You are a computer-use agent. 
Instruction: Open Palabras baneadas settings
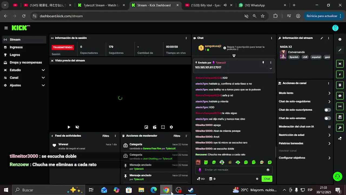[304, 144]
